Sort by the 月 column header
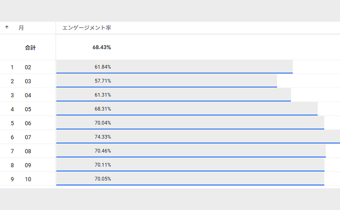This screenshot has height=210, width=340. (x=21, y=28)
